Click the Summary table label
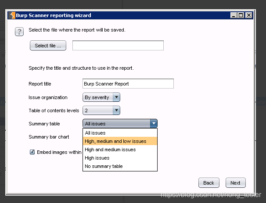 pos(44,124)
